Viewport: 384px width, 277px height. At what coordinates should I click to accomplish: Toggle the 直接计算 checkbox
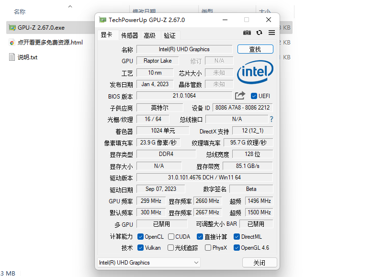(x=200, y=237)
